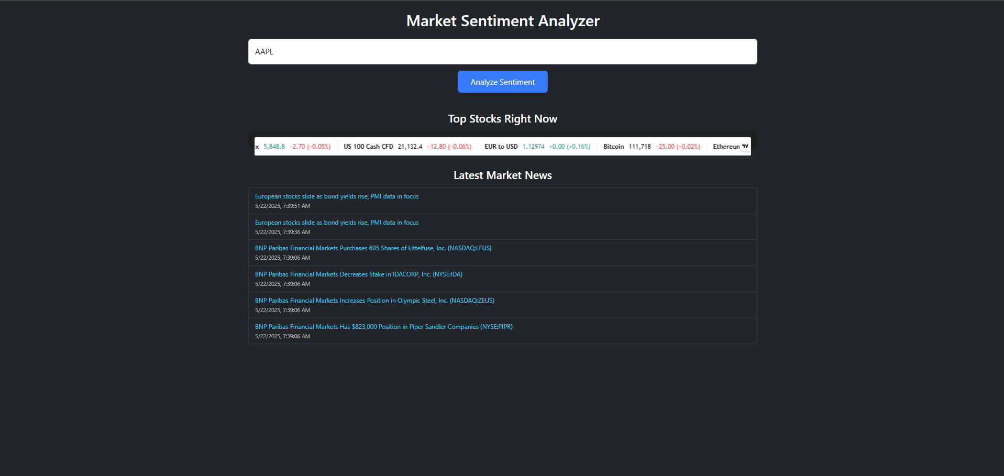Screen dimensions: 1004x476
Task: Focus the stock symbol field containing AAPL
Action: click(x=503, y=51)
